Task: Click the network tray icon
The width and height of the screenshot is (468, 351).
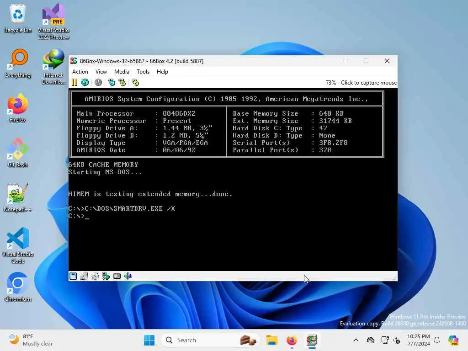Action: 385,340
